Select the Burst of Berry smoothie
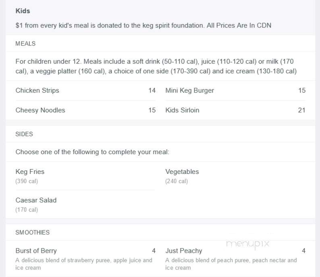 [36, 251]
